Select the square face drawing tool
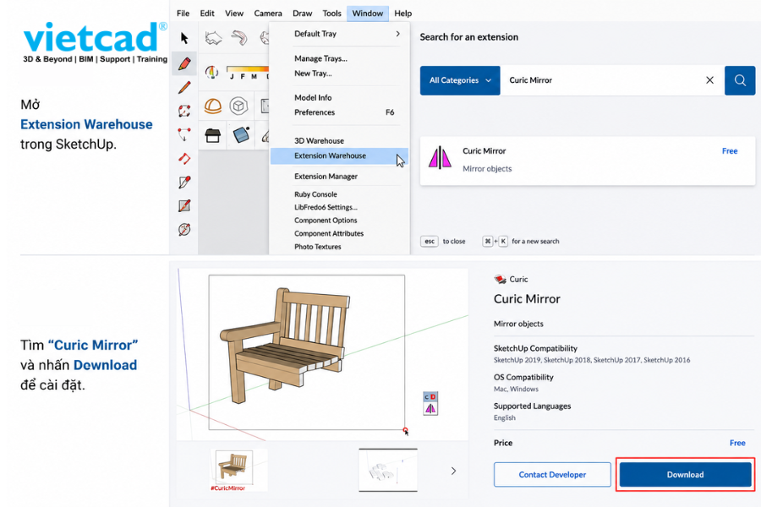The image size is (761, 507). [184, 205]
